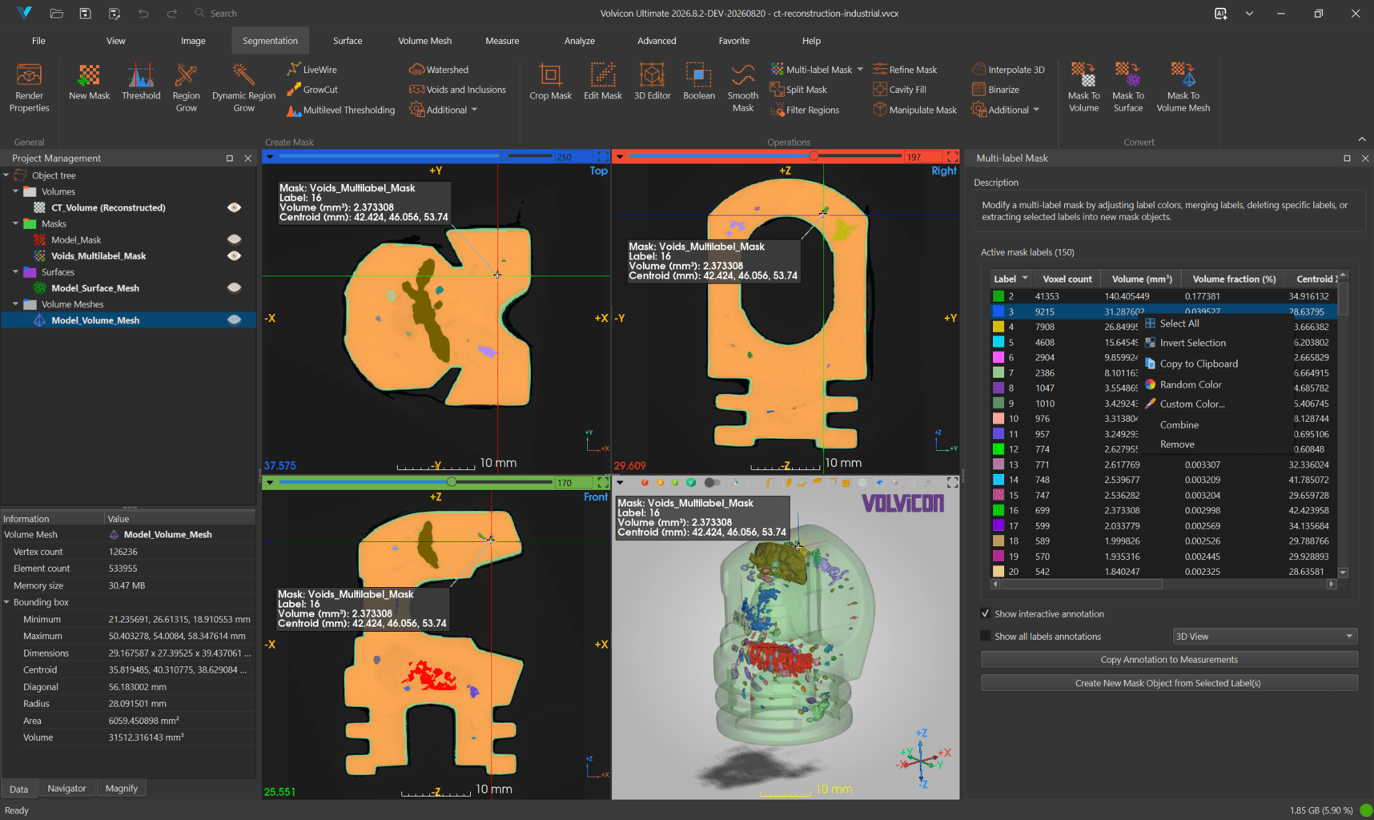Select Combine in context menu

coord(1179,425)
